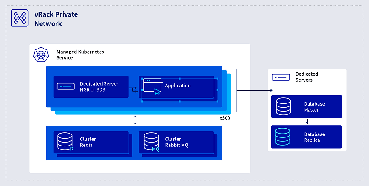Viewport: 369px width, 186px height.
Task: Click the "vRack Private Network" title
Action: tap(56, 19)
